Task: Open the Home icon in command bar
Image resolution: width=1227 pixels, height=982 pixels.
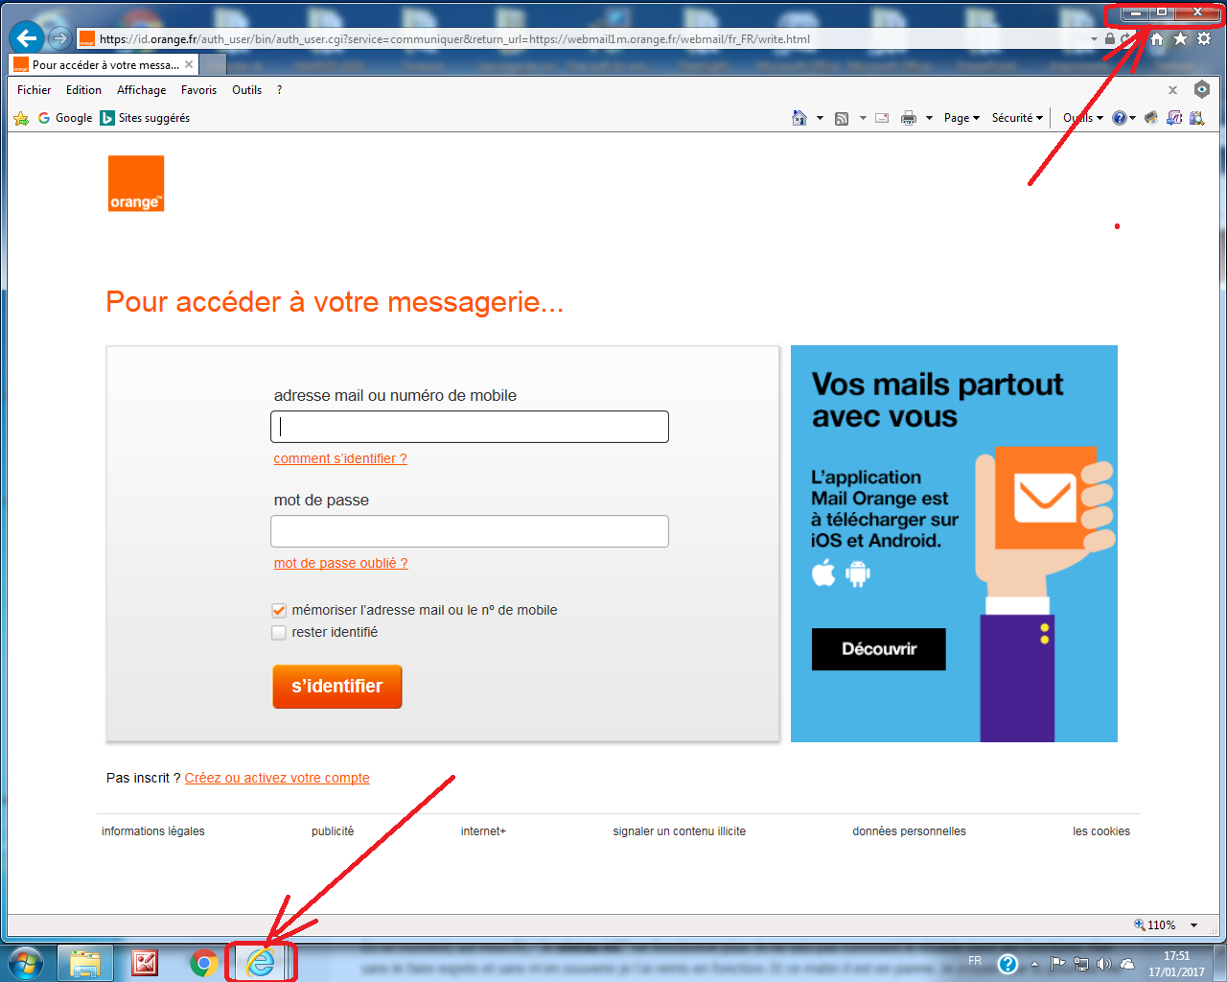Action: coord(799,118)
